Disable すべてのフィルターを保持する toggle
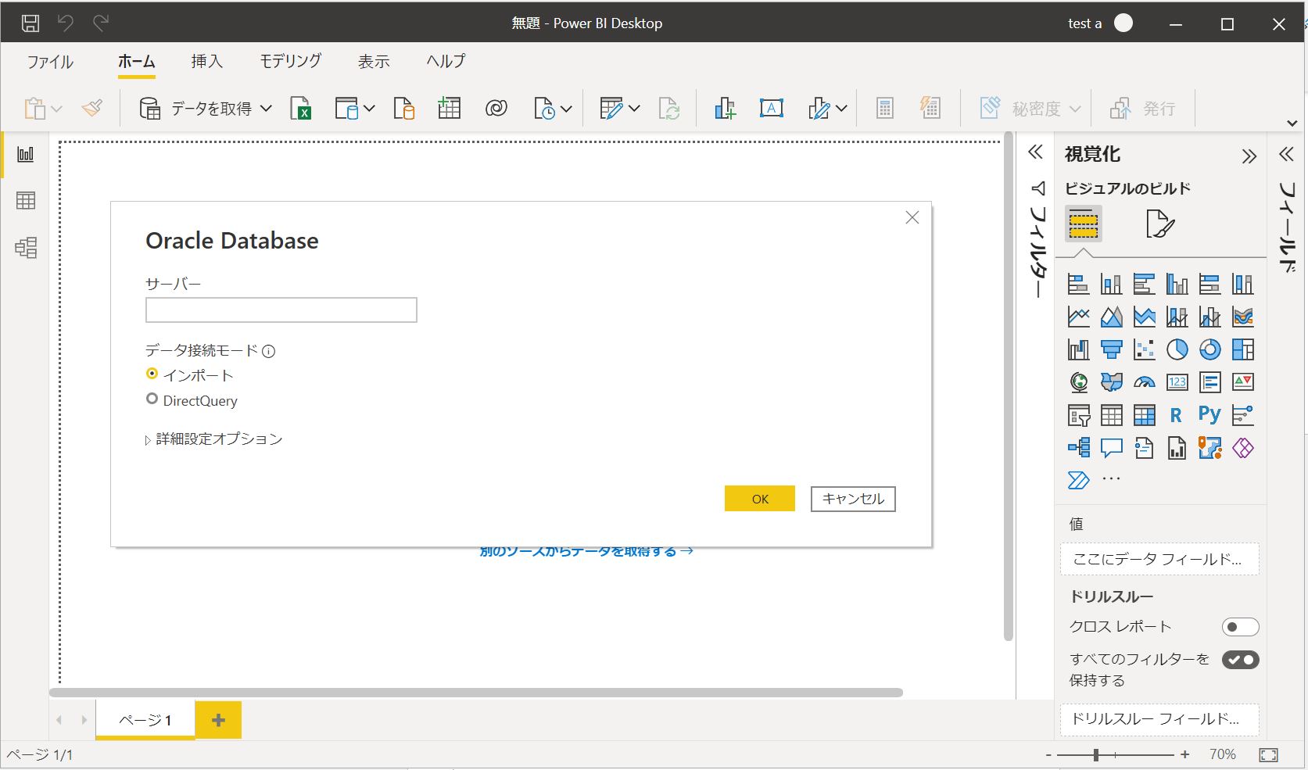The width and height of the screenshot is (1308, 770). click(x=1240, y=660)
